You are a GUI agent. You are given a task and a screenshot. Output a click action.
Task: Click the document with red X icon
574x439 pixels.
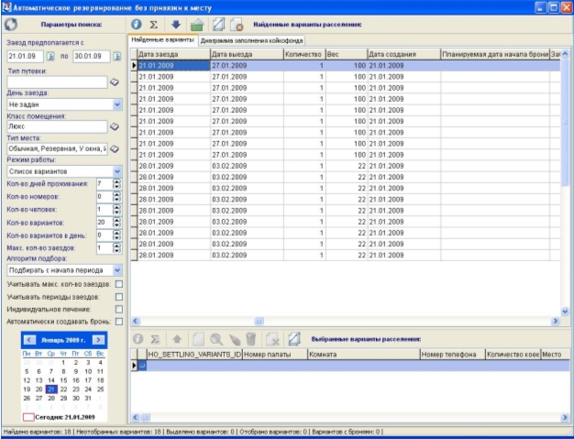[x=237, y=25]
